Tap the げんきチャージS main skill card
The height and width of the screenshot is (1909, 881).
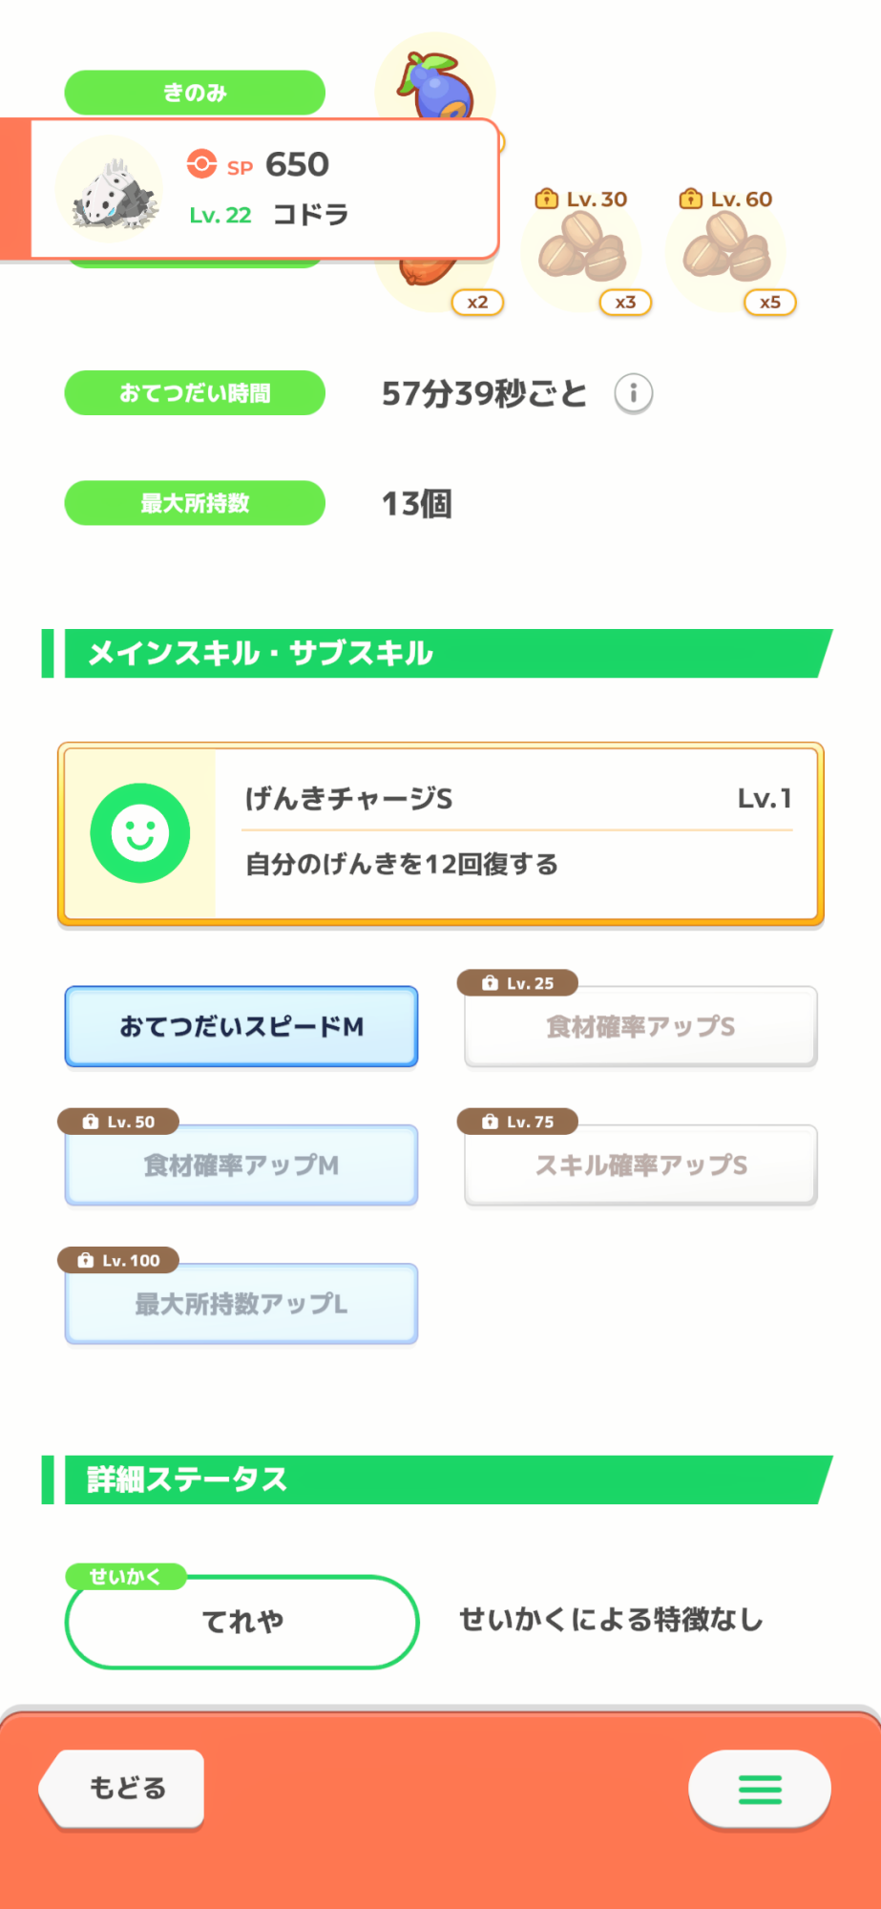(x=515, y=833)
